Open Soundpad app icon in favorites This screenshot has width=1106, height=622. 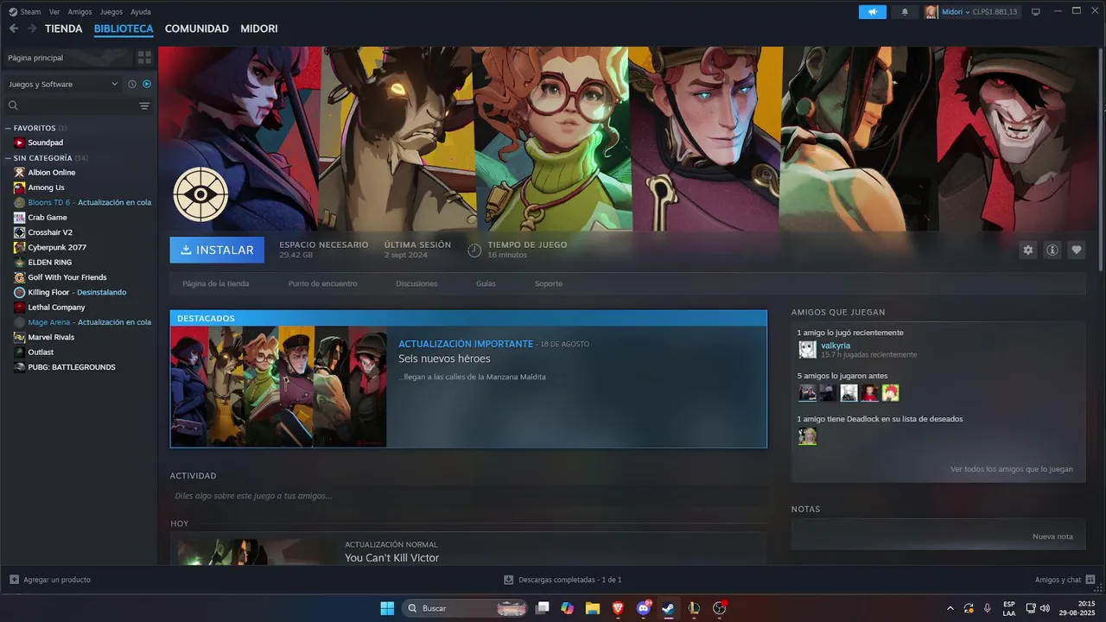tap(20, 143)
